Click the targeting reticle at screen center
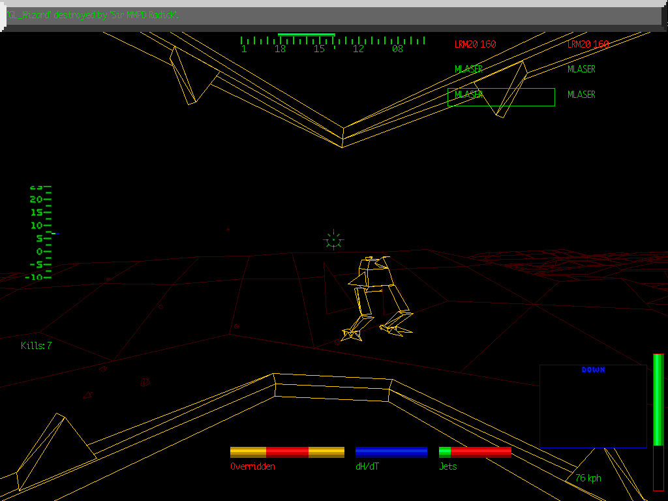This screenshot has height=501, width=668. tap(333, 239)
